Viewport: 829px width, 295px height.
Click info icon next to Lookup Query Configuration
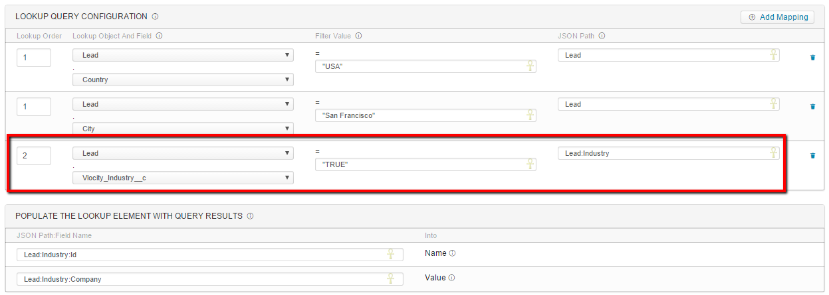pos(155,16)
